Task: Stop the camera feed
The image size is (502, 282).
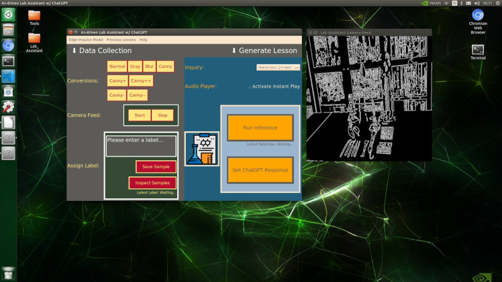Action: [162, 115]
